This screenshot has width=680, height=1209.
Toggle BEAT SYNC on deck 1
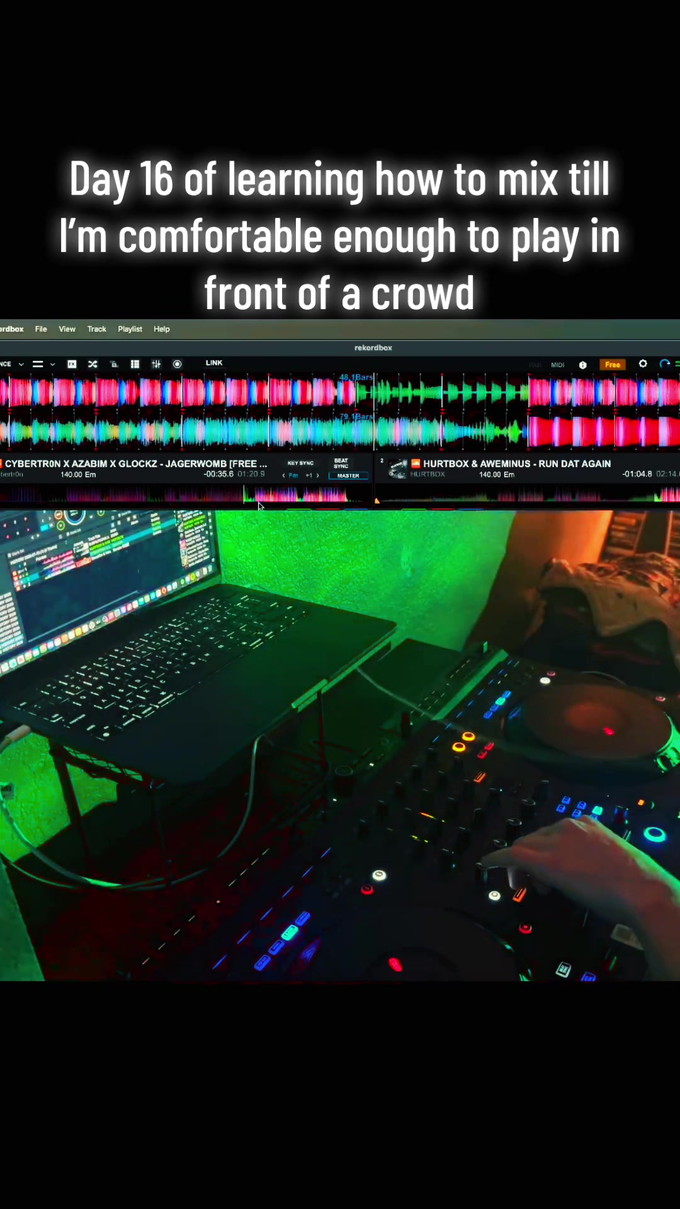(x=341, y=463)
